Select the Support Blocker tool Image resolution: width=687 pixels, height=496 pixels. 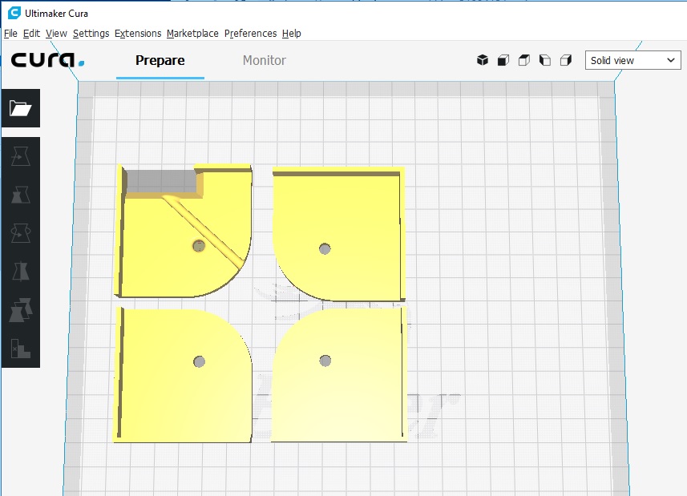tap(21, 348)
